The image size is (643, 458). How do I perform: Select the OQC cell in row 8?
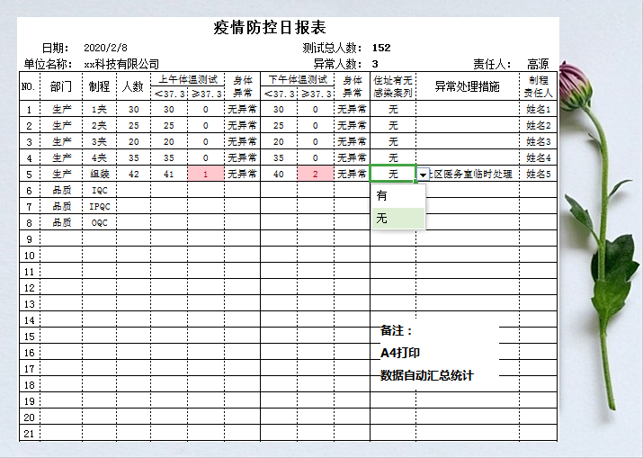pos(99,223)
